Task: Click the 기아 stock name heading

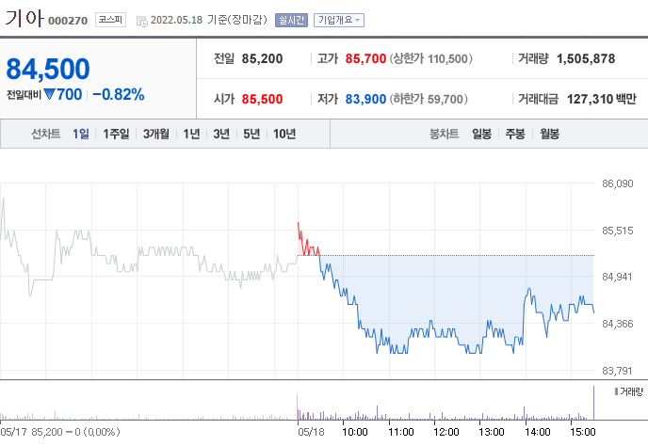Action: tap(24, 19)
